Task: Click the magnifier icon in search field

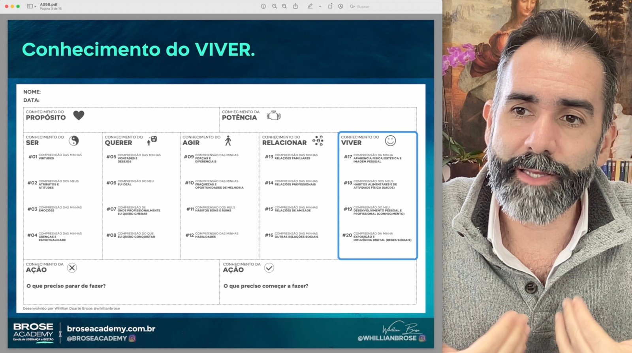Action: pyautogui.click(x=352, y=6)
